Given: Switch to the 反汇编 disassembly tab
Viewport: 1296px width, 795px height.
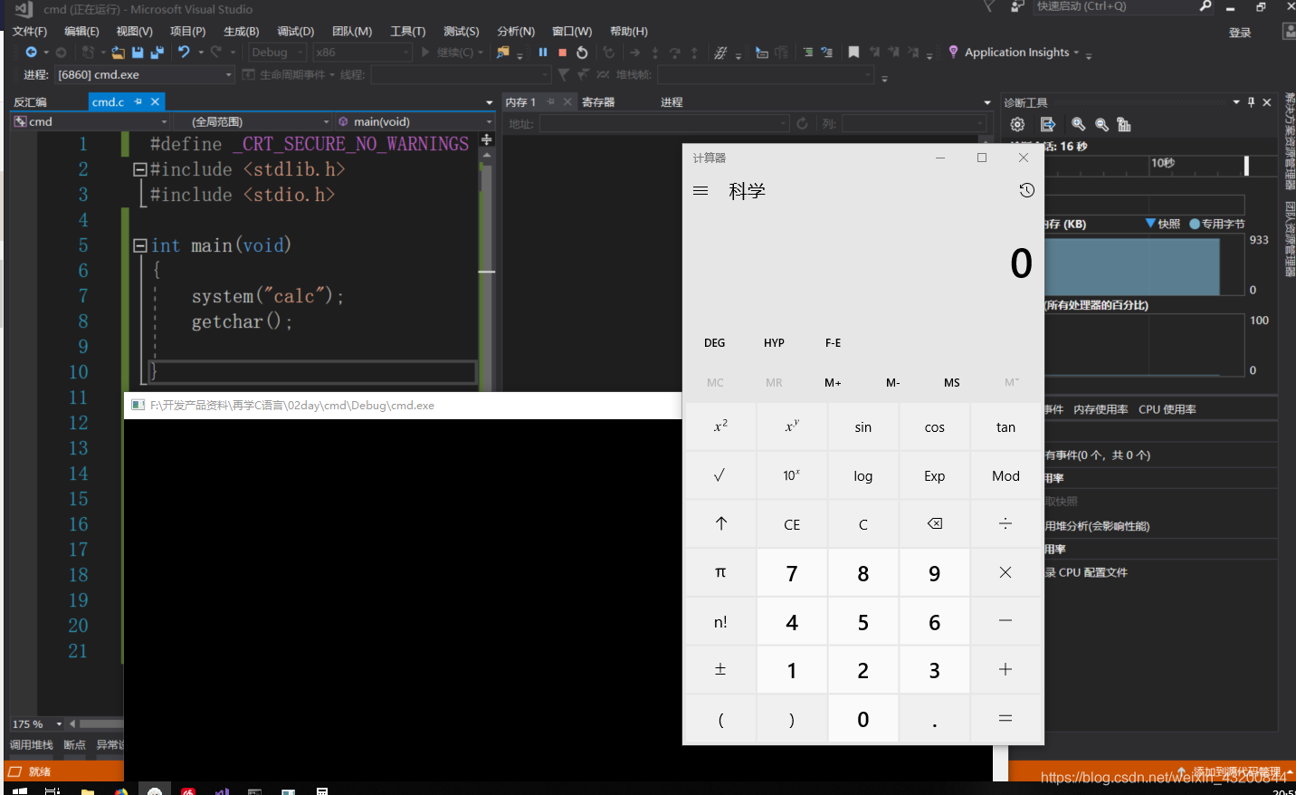Looking at the screenshot, I should click(x=30, y=102).
